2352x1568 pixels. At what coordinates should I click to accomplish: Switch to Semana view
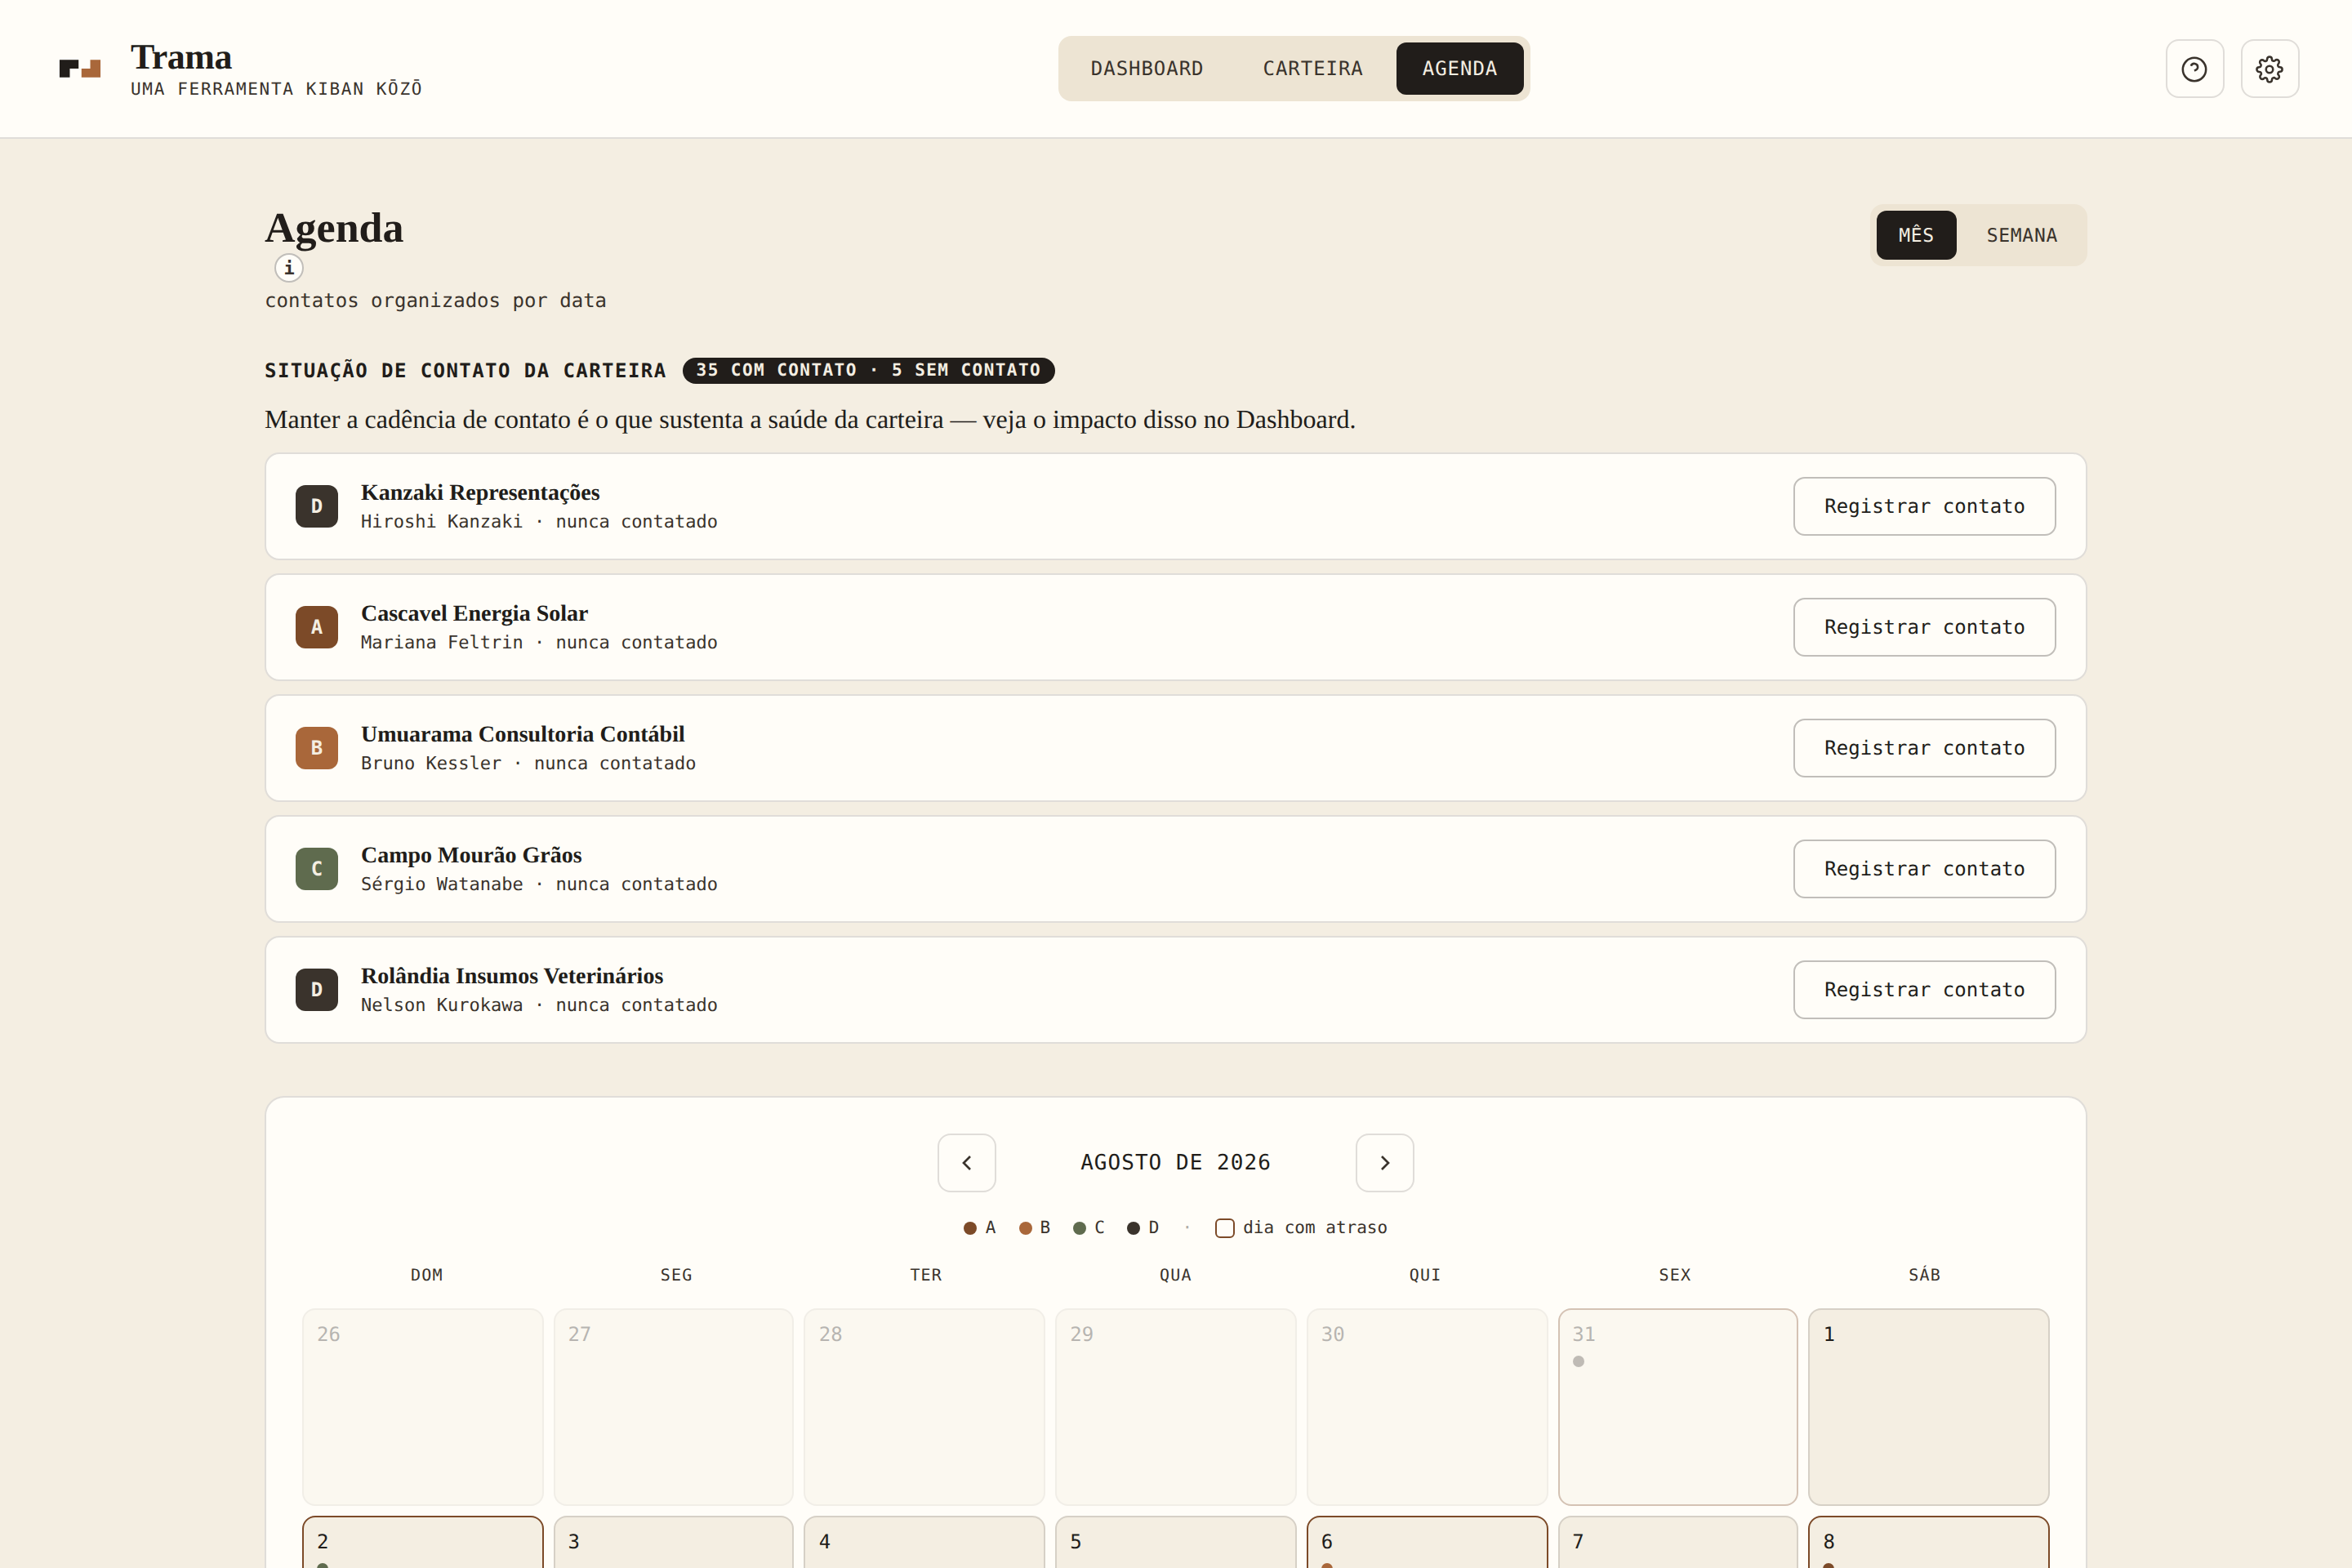point(2021,235)
